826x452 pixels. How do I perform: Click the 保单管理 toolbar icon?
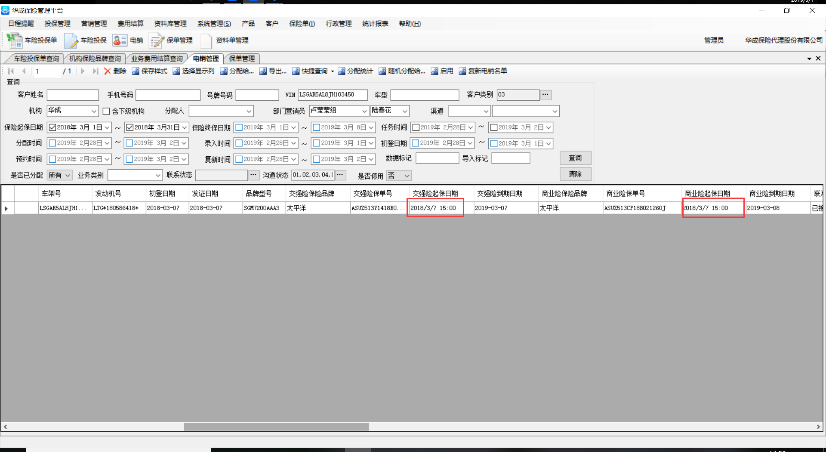tap(171, 40)
